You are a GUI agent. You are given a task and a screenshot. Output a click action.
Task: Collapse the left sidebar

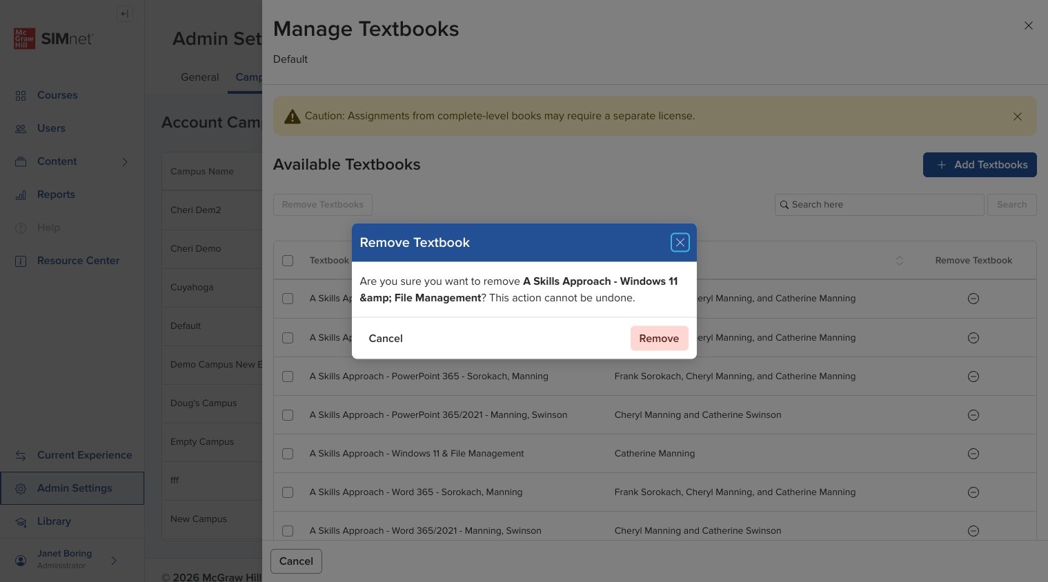coord(125,14)
